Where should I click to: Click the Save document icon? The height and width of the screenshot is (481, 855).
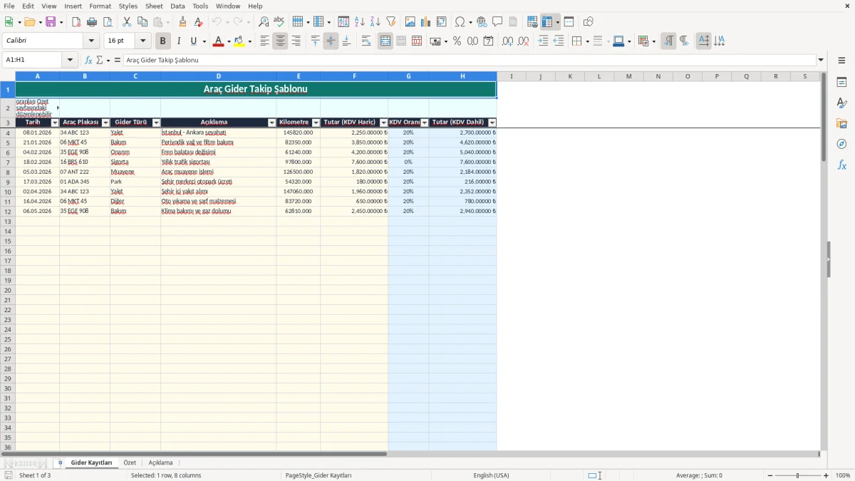51,22
